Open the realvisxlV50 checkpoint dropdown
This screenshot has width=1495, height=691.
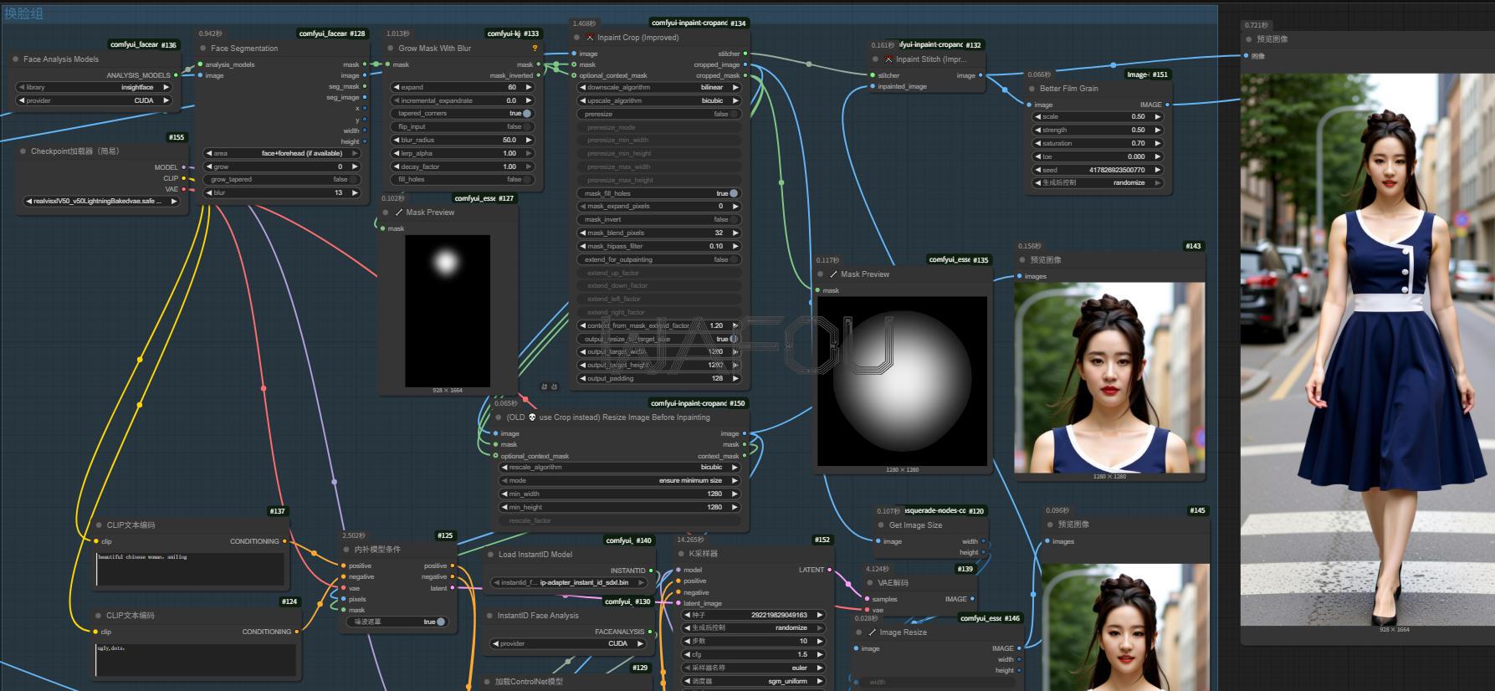(x=101, y=201)
